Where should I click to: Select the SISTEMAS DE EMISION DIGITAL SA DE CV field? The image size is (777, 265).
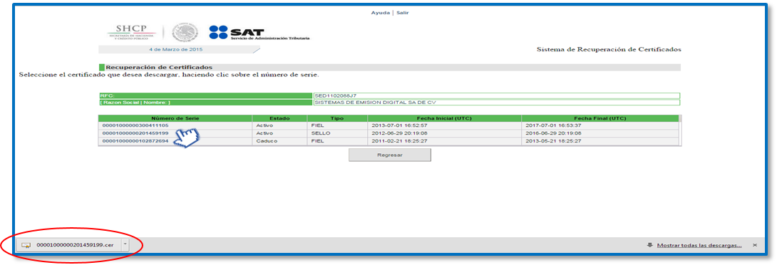point(497,103)
